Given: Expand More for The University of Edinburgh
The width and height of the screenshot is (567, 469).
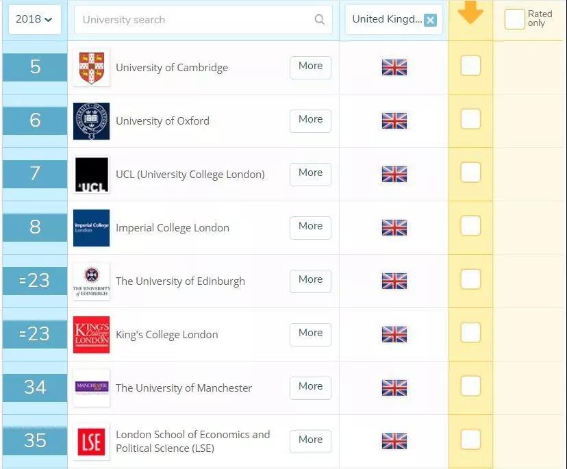Looking at the screenshot, I should tap(310, 280).
